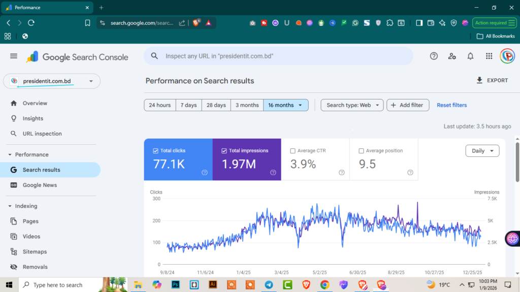The height and width of the screenshot is (292, 520).
Task: Open the browser extensions puzzle icon
Action: (x=389, y=23)
